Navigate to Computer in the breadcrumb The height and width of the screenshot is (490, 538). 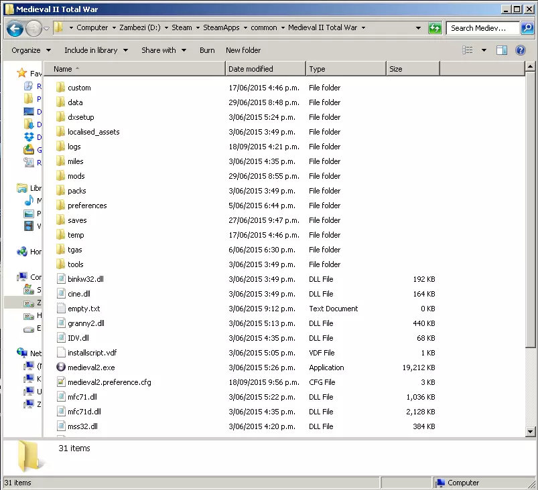[92, 27]
